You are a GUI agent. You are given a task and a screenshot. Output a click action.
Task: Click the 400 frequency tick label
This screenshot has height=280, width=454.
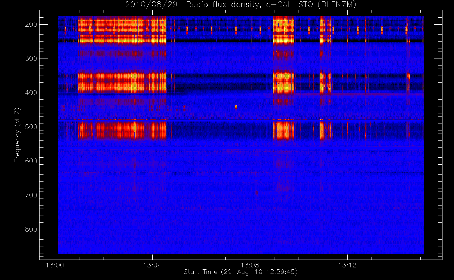(x=31, y=93)
